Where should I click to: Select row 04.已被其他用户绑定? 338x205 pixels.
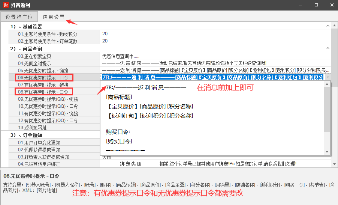click(54, 164)
